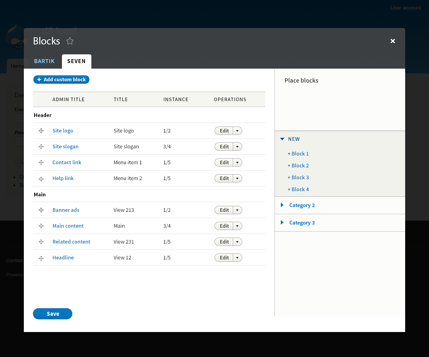Click the Add custom block button

pyautogui.click(x=62, y=80)
